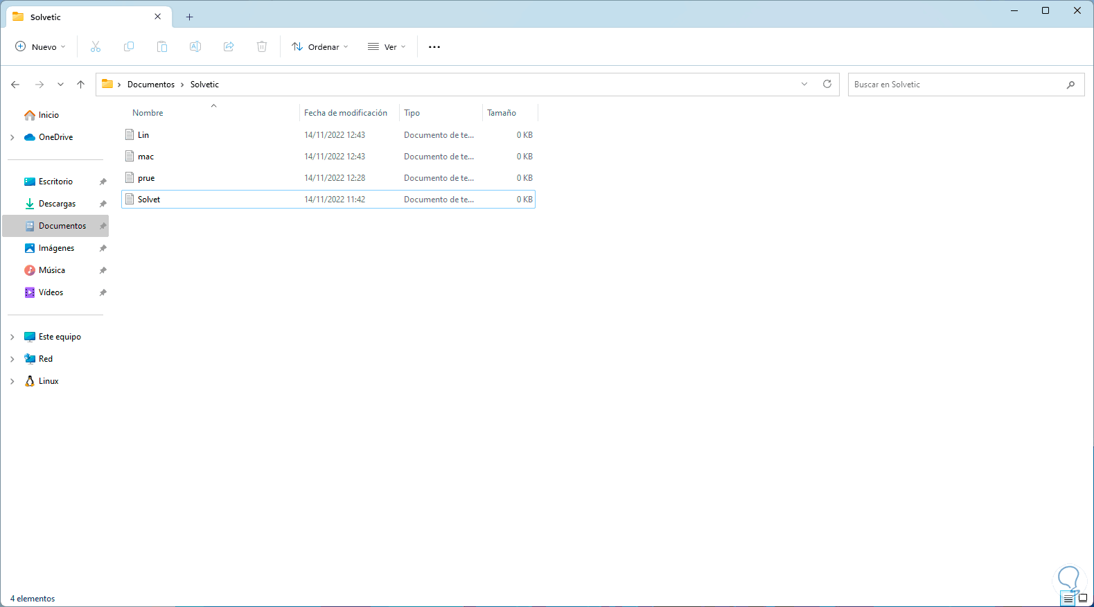Open Música in the navigation pane
Screen dimensions: 1094x607
pos(52,270)
